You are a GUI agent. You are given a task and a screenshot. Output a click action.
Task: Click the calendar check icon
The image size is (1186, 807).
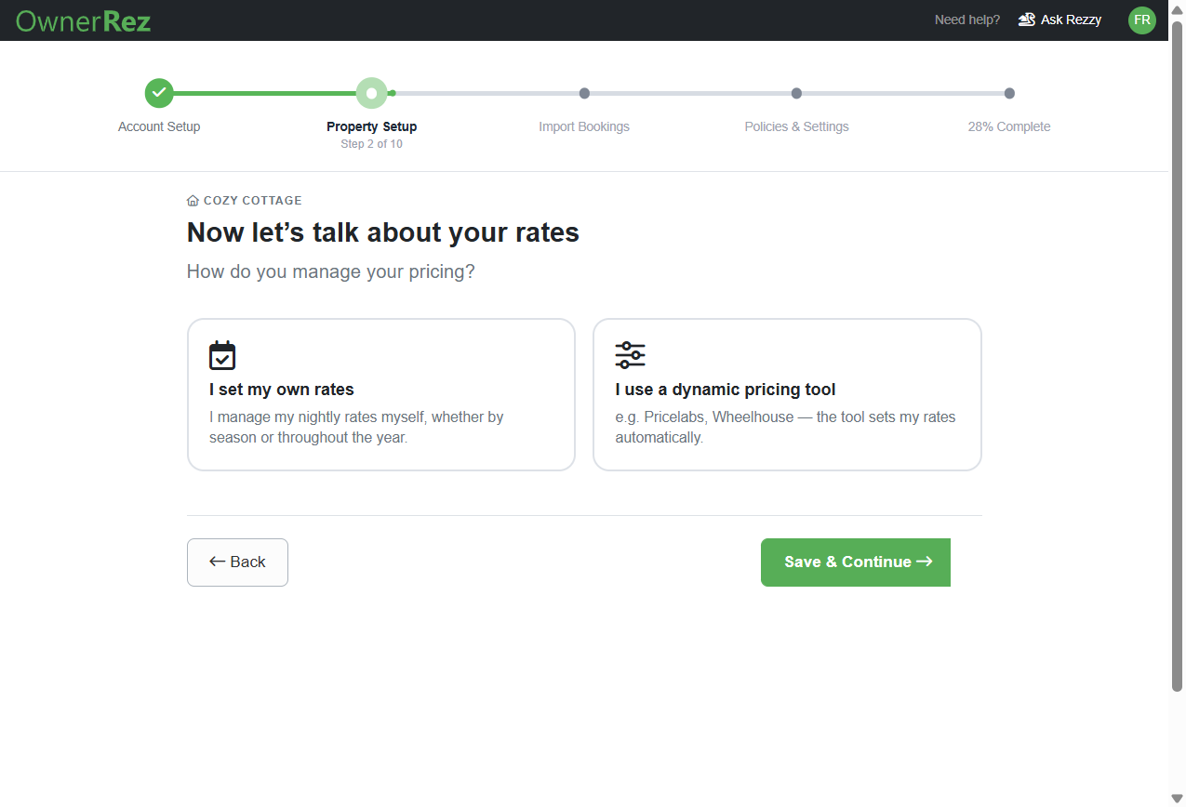[x=222, y=355]
